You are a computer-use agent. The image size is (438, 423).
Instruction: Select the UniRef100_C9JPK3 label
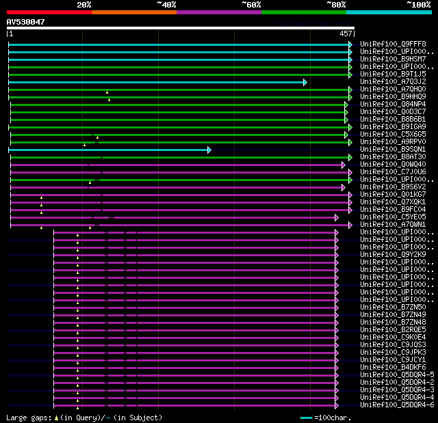[x=393, y=353]
